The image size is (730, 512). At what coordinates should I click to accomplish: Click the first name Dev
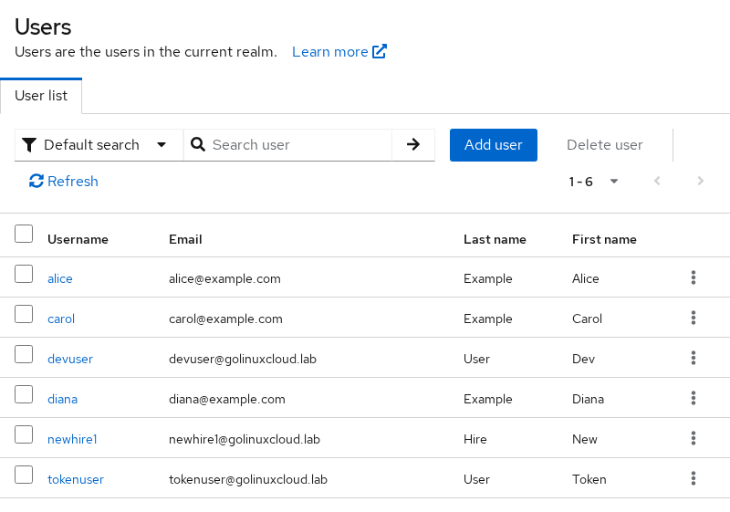click(x=583, y=359)
